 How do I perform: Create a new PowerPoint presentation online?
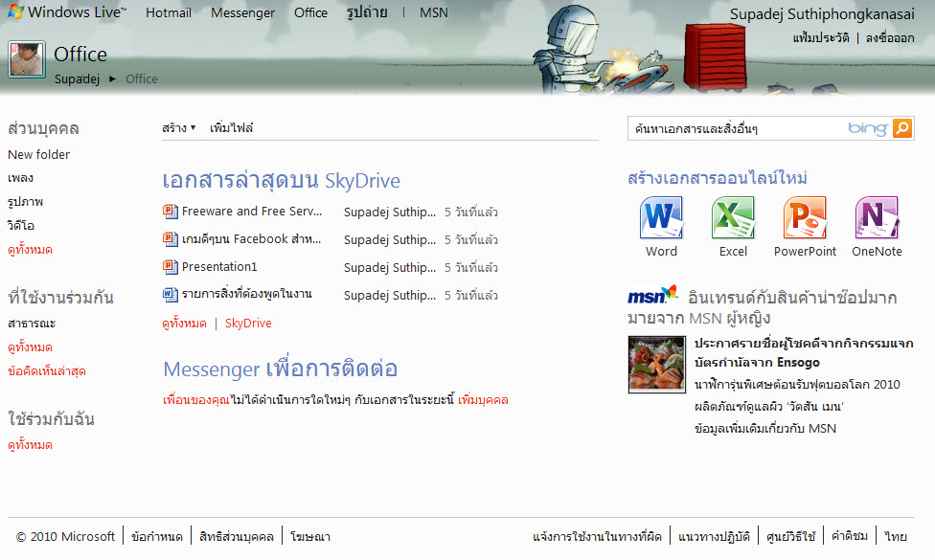tap(805, 218)
